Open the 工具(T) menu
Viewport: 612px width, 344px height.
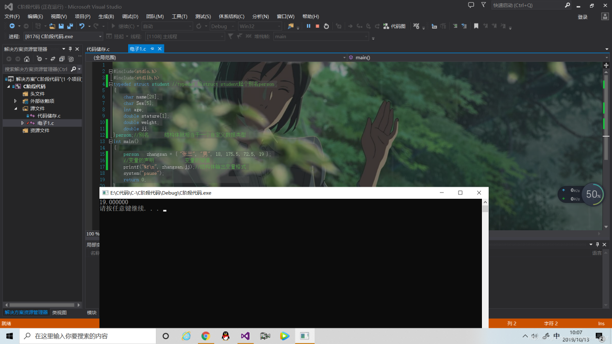pos(180,17)
